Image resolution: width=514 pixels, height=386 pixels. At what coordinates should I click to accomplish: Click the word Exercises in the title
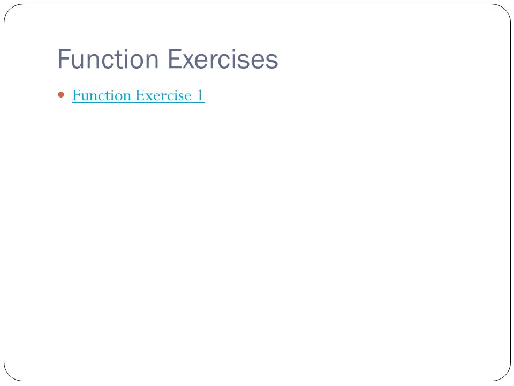click(223, 59)
